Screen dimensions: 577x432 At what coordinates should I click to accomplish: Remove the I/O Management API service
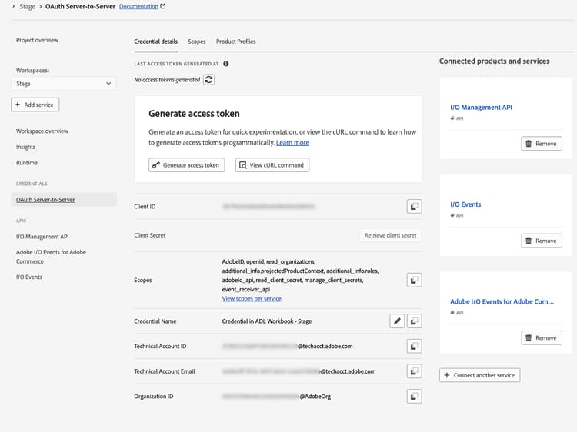(x=542, y=144)
